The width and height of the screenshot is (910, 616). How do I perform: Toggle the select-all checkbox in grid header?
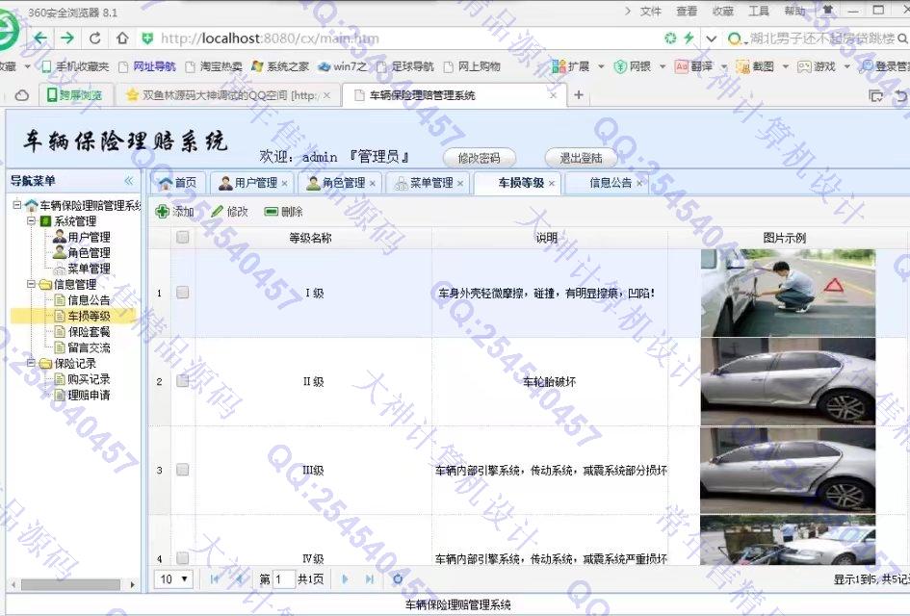point(182,237)
